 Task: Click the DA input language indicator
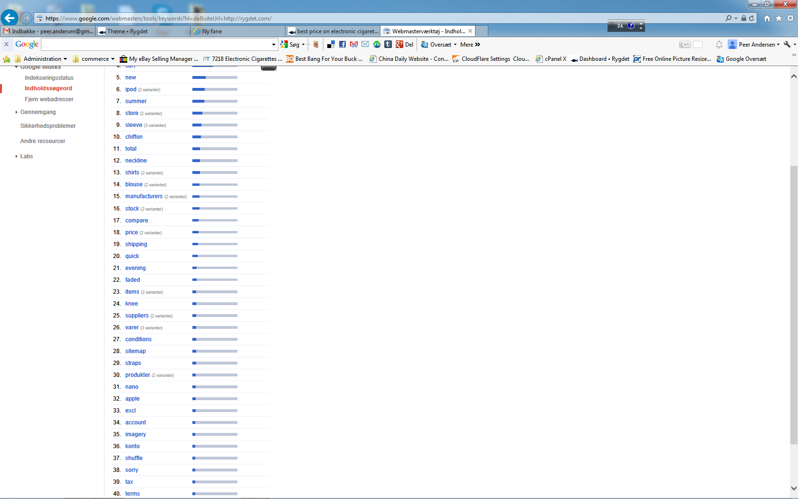click(x=620, y=26)
